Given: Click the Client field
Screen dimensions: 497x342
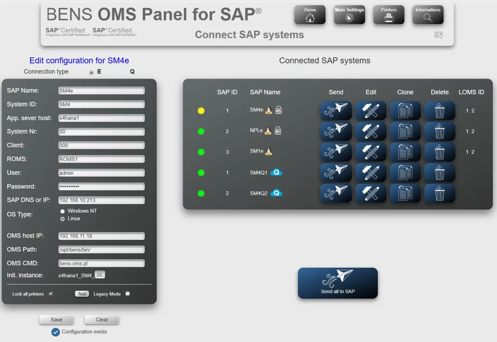Looking at the screenshot, I should click(101, 145).
